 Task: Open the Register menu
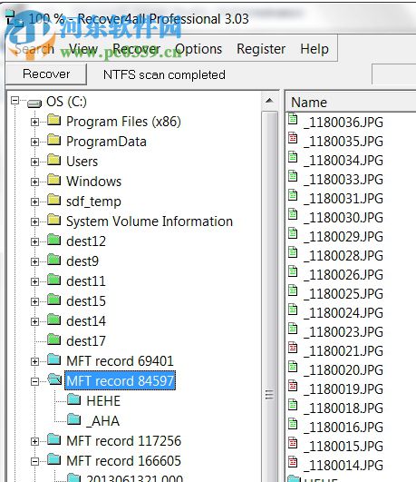pos(261,49)
